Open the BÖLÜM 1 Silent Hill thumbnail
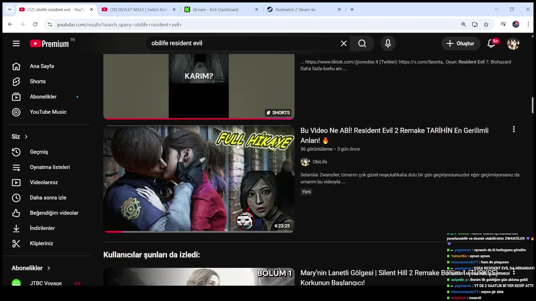Screen dimensions: 536x301 pos(199,277)
